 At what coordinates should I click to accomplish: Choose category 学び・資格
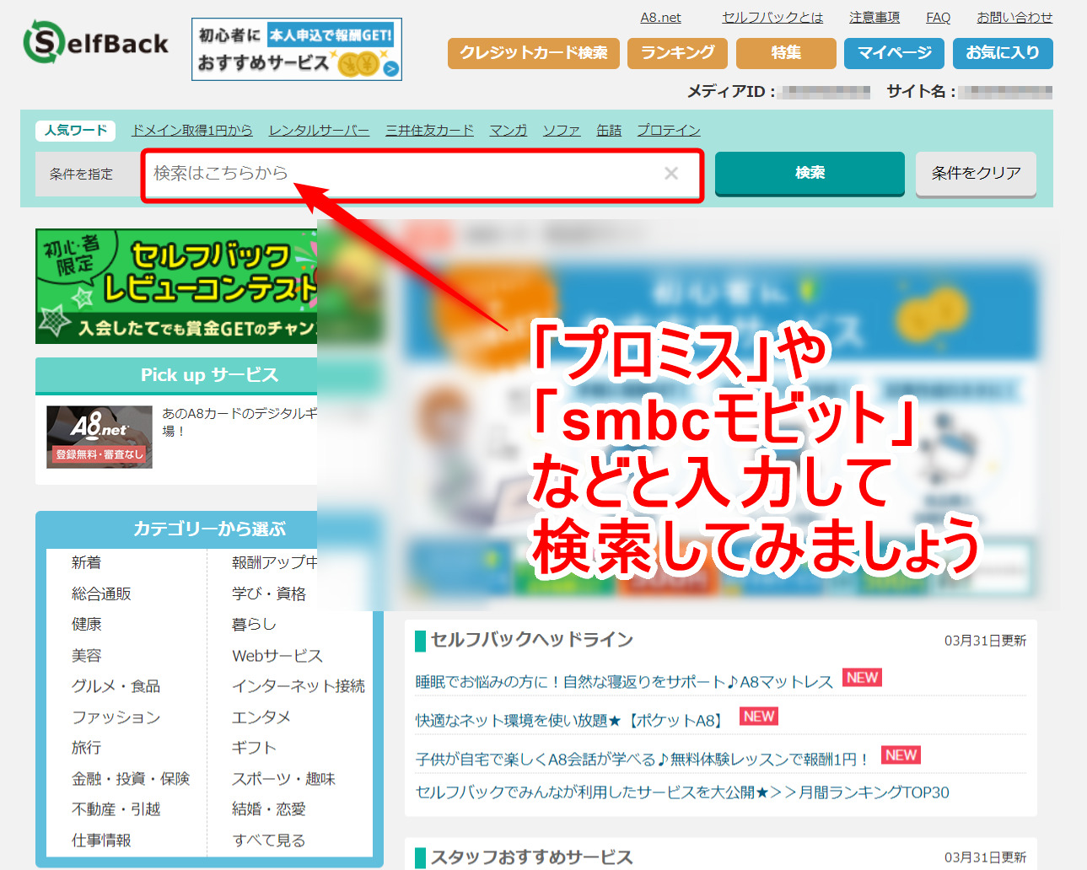pyautogui.click(x=269, y=594)
